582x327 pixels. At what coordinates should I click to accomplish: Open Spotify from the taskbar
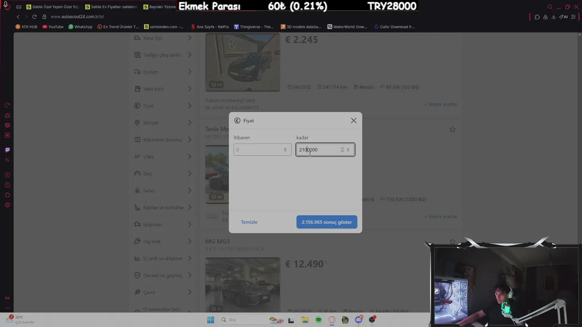coord(318,320)
